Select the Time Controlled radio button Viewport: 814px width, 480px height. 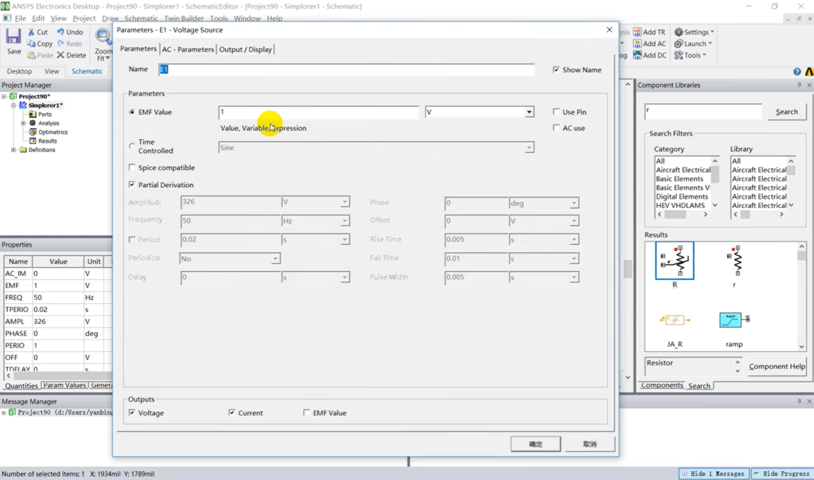click(132, 146)
